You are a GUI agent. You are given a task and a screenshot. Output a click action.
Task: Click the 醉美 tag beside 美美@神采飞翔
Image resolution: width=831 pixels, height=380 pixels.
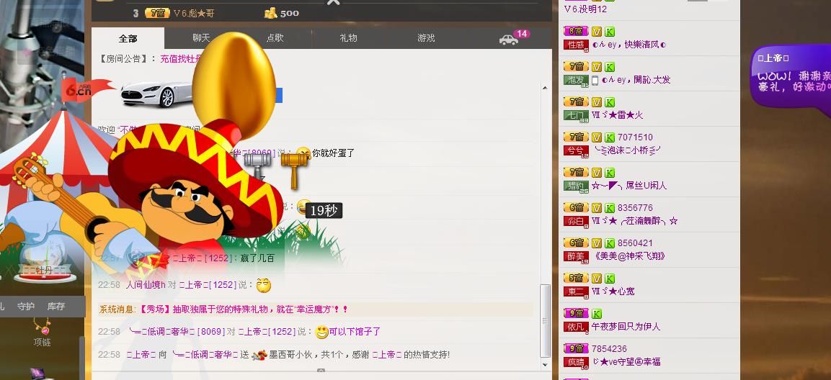[576, 256]
